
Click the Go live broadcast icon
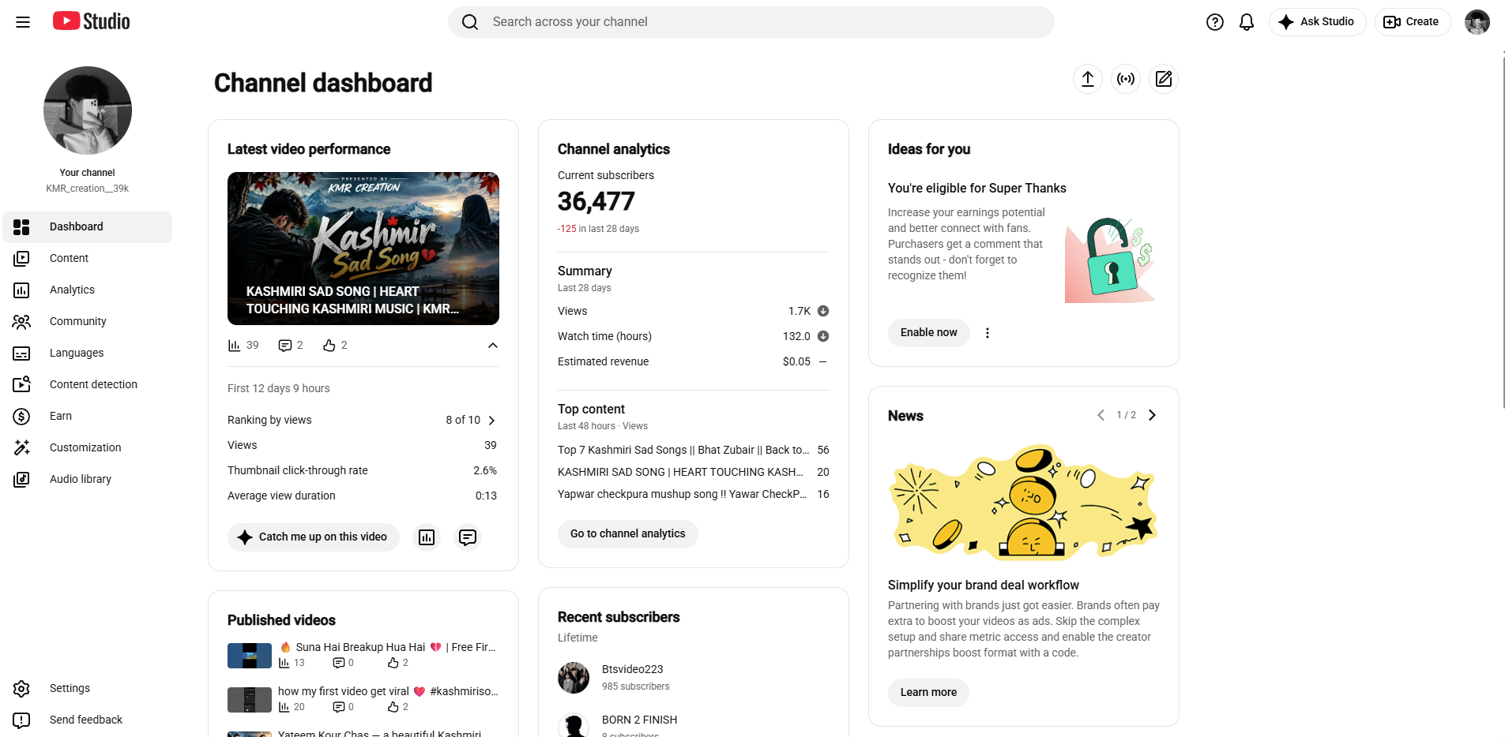(x=1126, y=79)
